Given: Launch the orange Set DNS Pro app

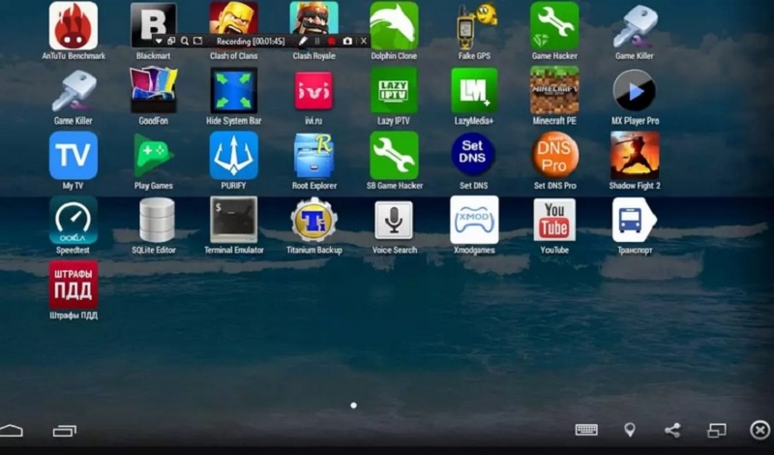Looking at the screenshot, I should coord(554,155).
